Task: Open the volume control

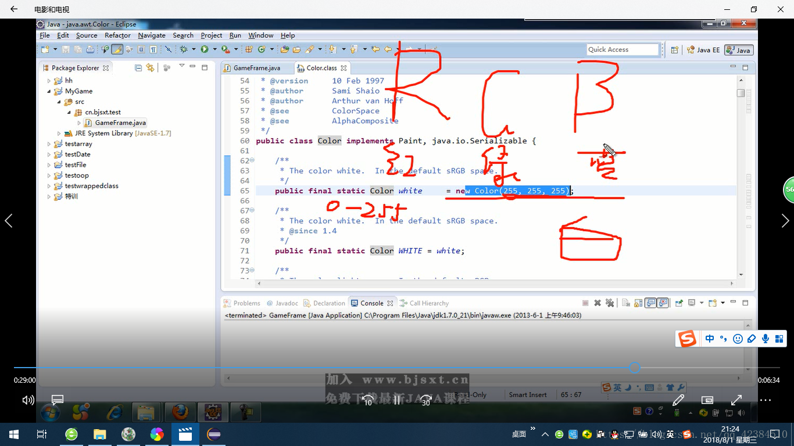Action: (28, 400)
